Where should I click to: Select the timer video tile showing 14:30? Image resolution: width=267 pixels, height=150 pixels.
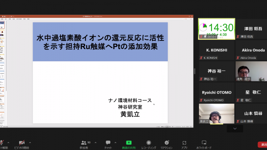[x=217, y=29]
